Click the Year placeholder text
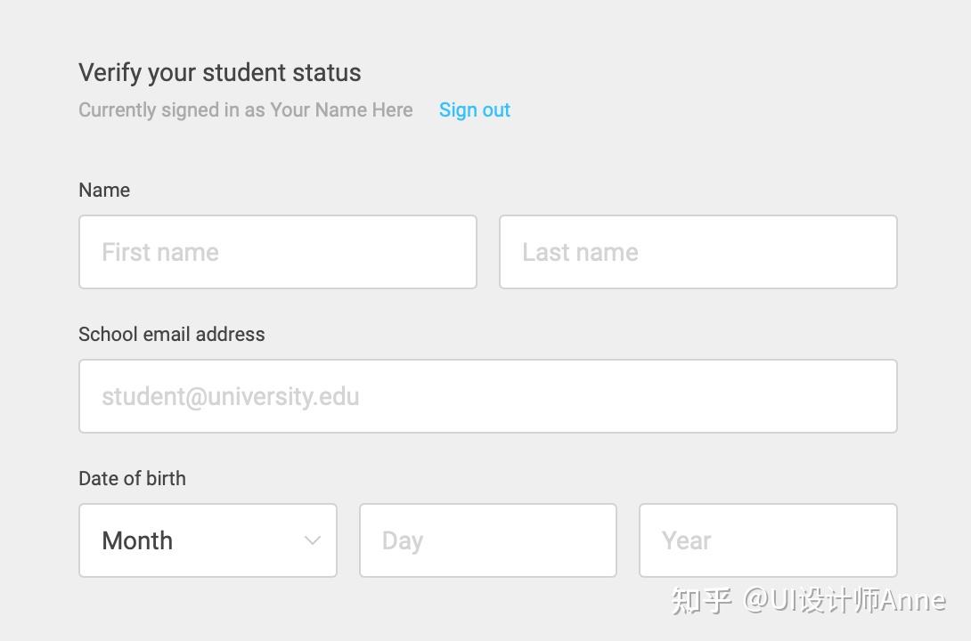 click(686, 540)
